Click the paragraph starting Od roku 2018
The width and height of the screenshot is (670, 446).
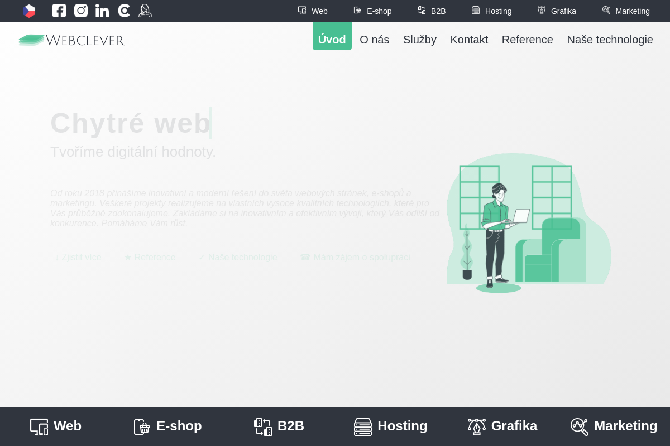[x=245, y=209]
